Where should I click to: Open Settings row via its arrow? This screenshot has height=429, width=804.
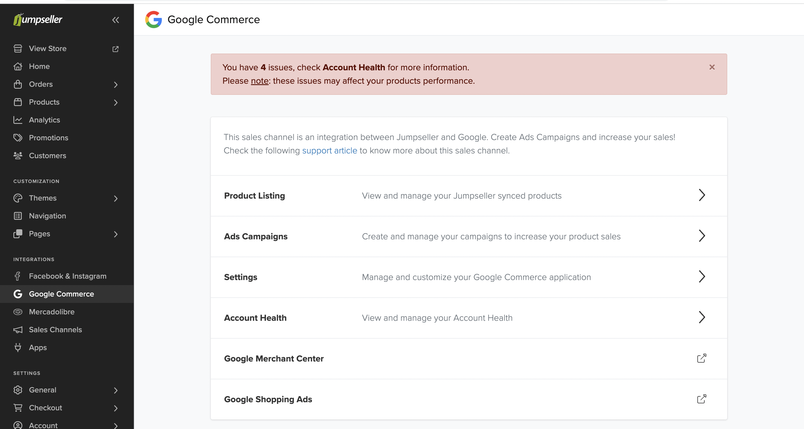point(702,277)
